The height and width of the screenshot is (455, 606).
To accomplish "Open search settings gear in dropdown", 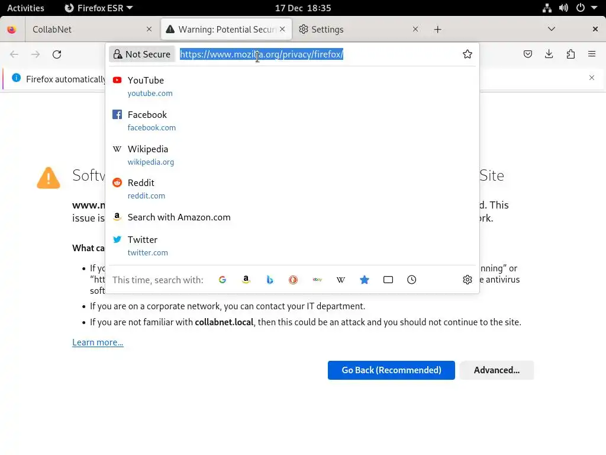I will click(x=468, y=280).
